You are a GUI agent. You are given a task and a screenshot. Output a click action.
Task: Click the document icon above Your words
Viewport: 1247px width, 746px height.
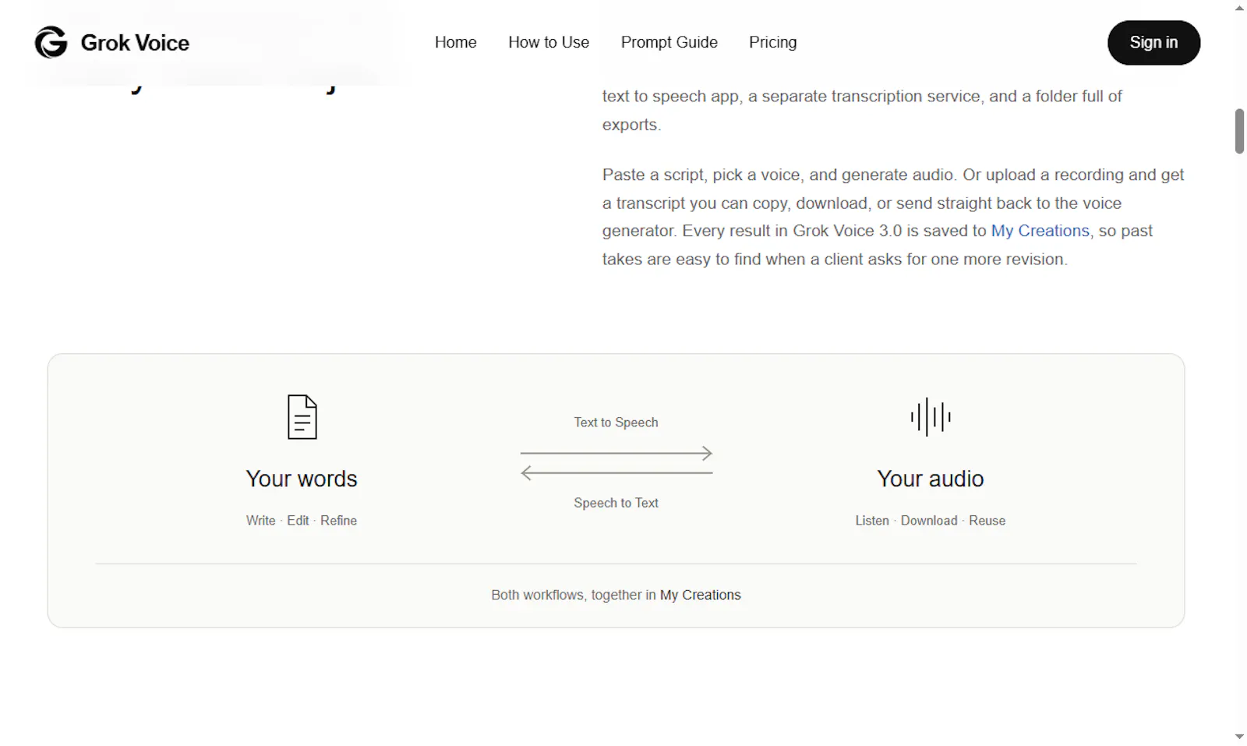tap(302, 417)
